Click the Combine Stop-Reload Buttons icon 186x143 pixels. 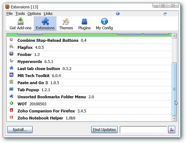11,40
